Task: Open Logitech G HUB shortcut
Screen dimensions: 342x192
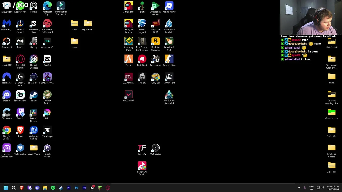Action: pos(20,80)
